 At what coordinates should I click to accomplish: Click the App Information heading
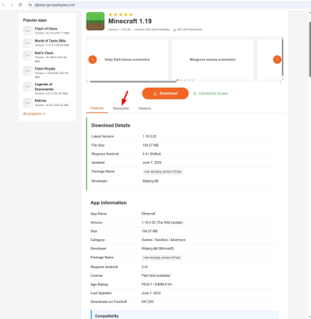[x=108, y=203]
